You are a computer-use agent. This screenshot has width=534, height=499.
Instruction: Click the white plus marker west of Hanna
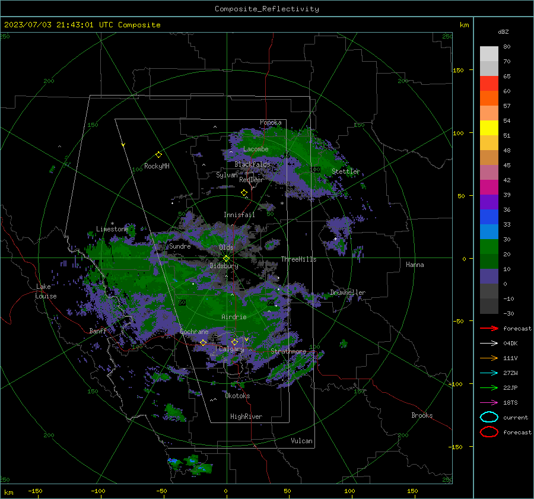point(335,239)
